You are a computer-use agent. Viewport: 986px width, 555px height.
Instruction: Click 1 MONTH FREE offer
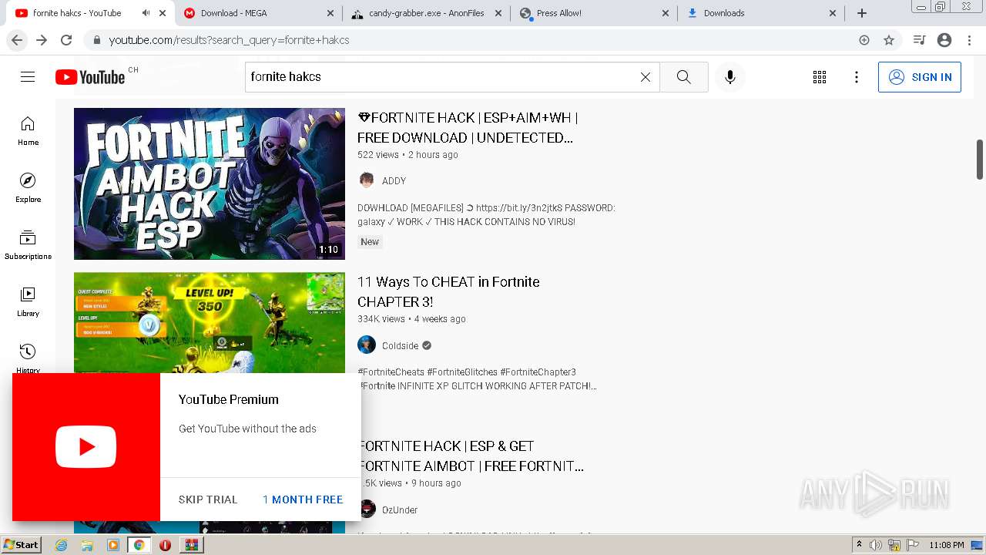click(x=303, y=499)
